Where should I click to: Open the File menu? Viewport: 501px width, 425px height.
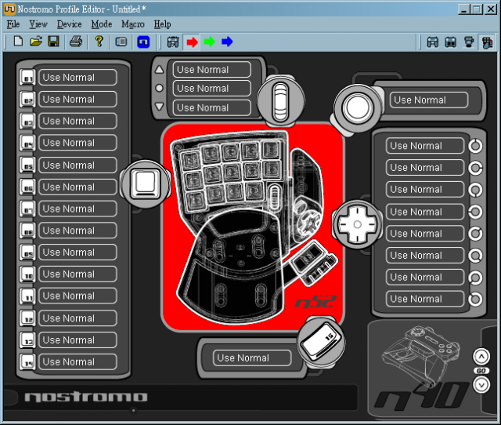pos(13,24)
